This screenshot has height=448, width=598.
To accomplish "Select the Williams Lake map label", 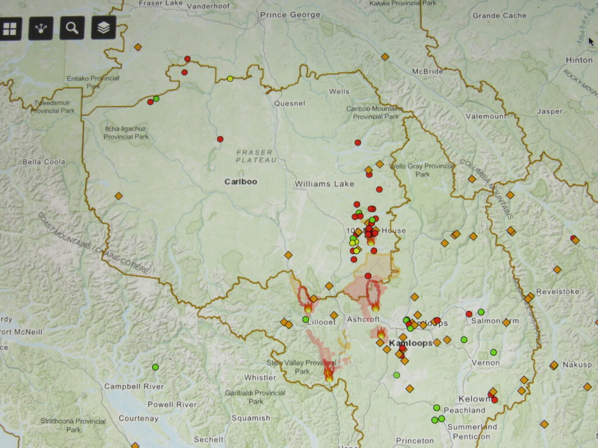I will 324,184.
